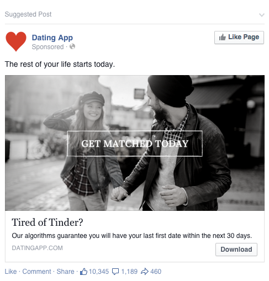This screenshot has height=281, width=269.
Task: Click the share arrow icon
Action: [x=145, y=272]
